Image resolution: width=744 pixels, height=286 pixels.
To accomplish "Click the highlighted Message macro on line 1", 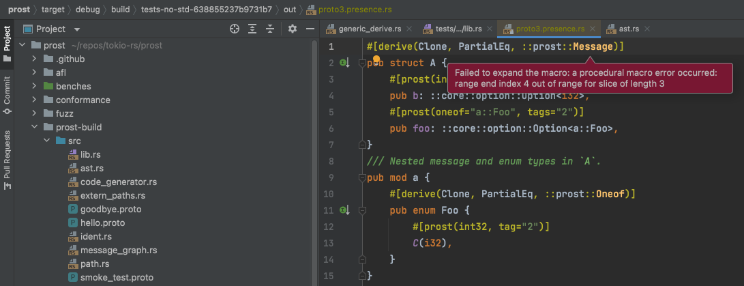I will (593, 46).
